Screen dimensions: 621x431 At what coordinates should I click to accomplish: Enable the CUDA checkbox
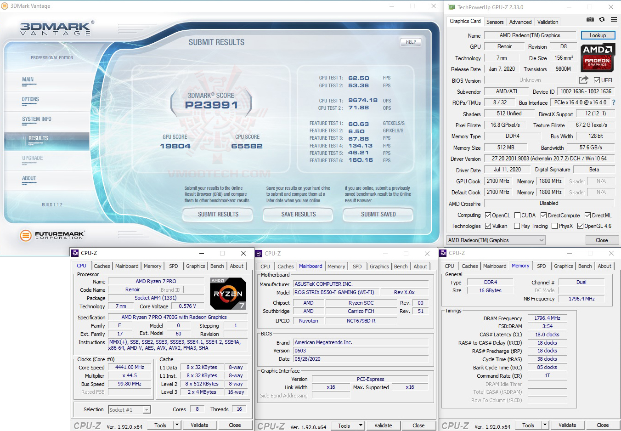[x=518, y=215]
